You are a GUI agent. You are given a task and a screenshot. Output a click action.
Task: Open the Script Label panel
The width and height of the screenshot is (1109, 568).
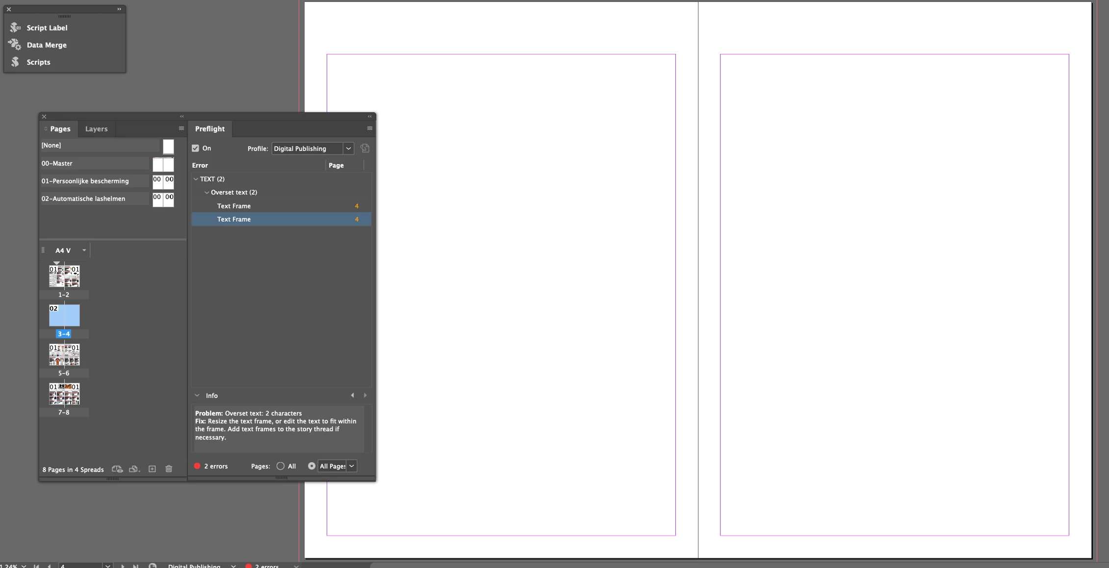pyautogui.click(x=46, y=28)
